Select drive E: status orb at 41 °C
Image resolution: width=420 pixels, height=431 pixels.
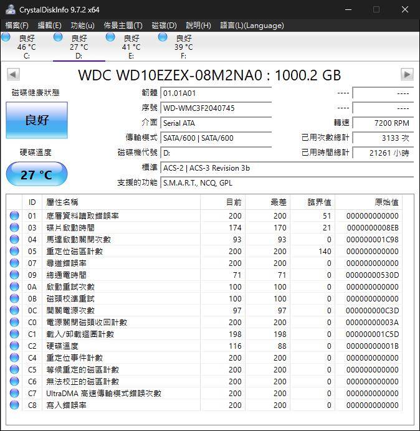pyautogui.click(x=110, y=37)
